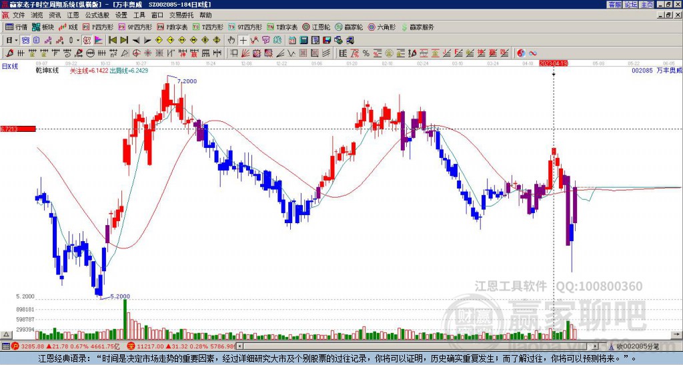Open the 交易委托 menu

(x=181, y=15)
